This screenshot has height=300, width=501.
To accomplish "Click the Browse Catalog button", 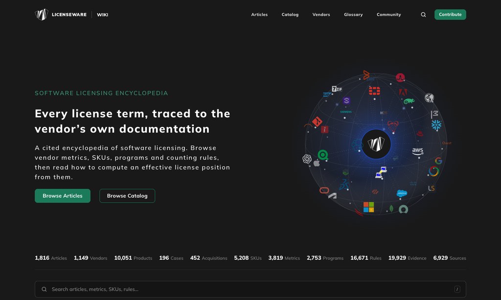I will [x=127, y=195].
